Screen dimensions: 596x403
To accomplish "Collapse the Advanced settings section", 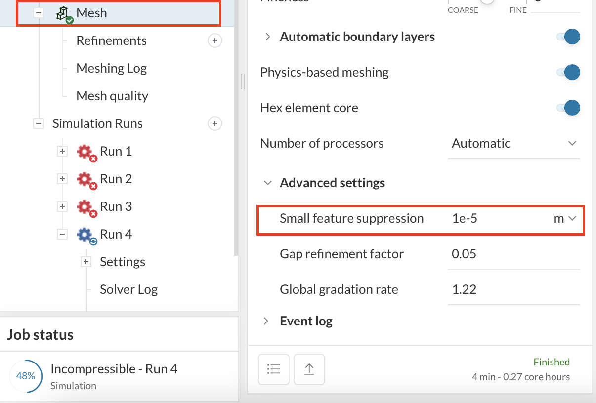I will point(268,183).
